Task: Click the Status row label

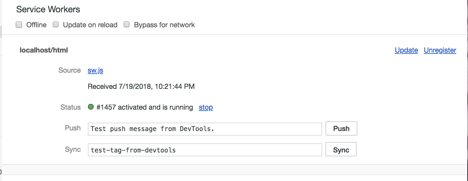Action: [71, 107]
